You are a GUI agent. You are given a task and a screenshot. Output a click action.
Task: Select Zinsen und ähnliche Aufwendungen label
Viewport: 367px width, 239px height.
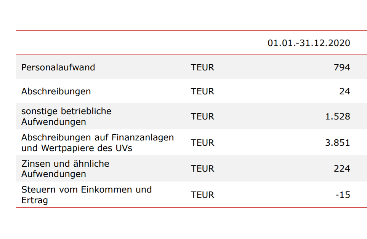(x=65, y=169)
